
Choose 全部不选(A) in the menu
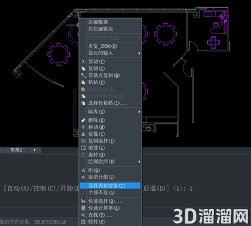coord(101,193)
